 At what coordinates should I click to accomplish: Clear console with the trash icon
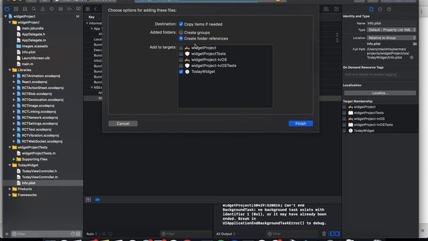[x=324, y=234]
